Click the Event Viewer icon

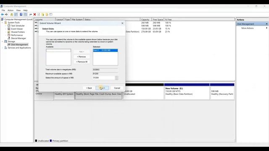coord(9,29)
